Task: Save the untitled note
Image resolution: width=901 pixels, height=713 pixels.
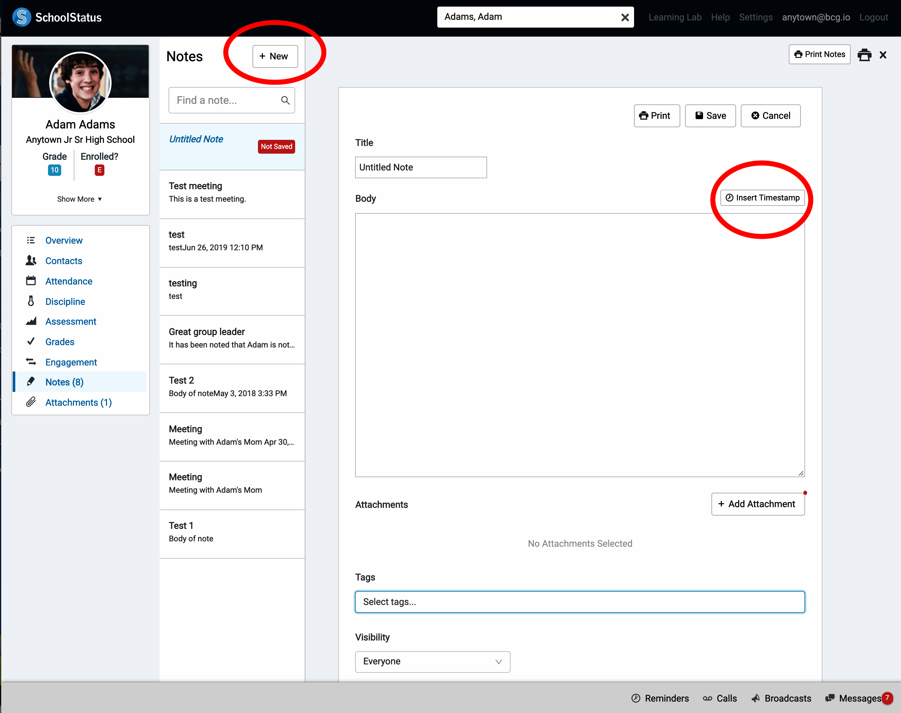Action: [710, 116]
